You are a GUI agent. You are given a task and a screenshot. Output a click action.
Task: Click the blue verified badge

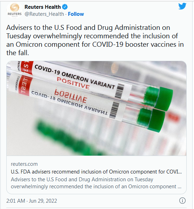(x=65, y=7)
